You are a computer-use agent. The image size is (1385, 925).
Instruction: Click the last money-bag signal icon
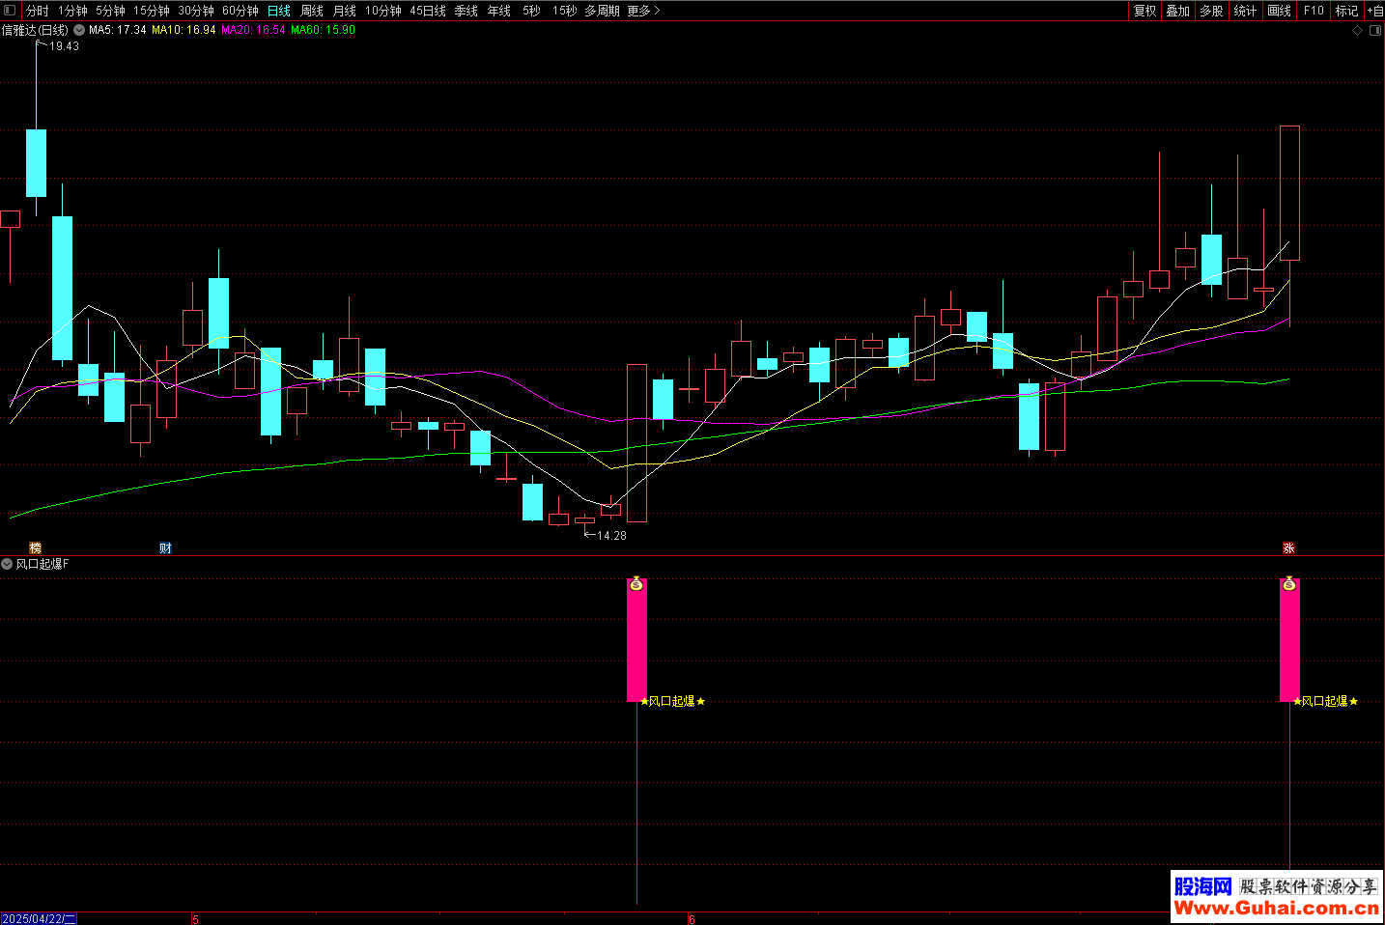pyautogui.click(x=1289, y=584)
